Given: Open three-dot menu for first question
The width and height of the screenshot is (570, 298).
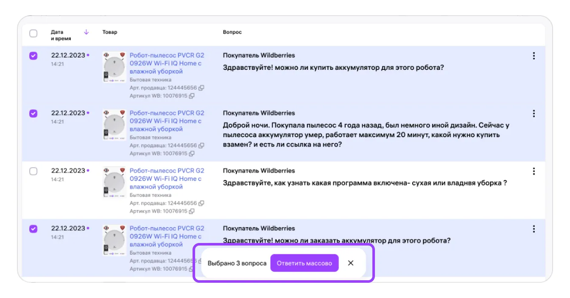Looking at the screenshot, I should point(534,56).
